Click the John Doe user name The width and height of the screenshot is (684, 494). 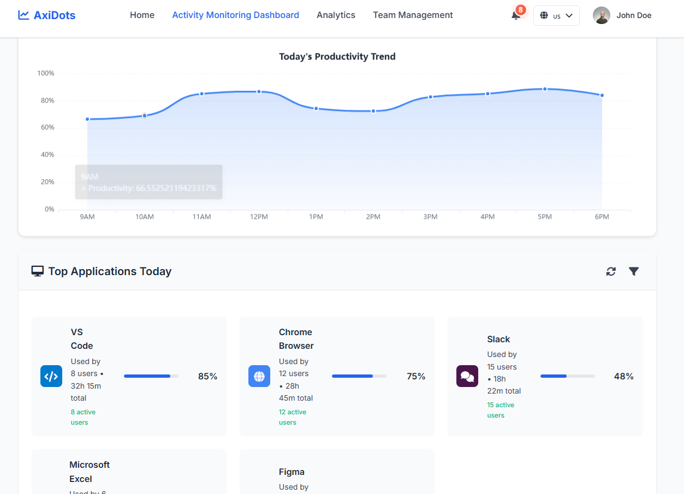[x=634, y=15]
